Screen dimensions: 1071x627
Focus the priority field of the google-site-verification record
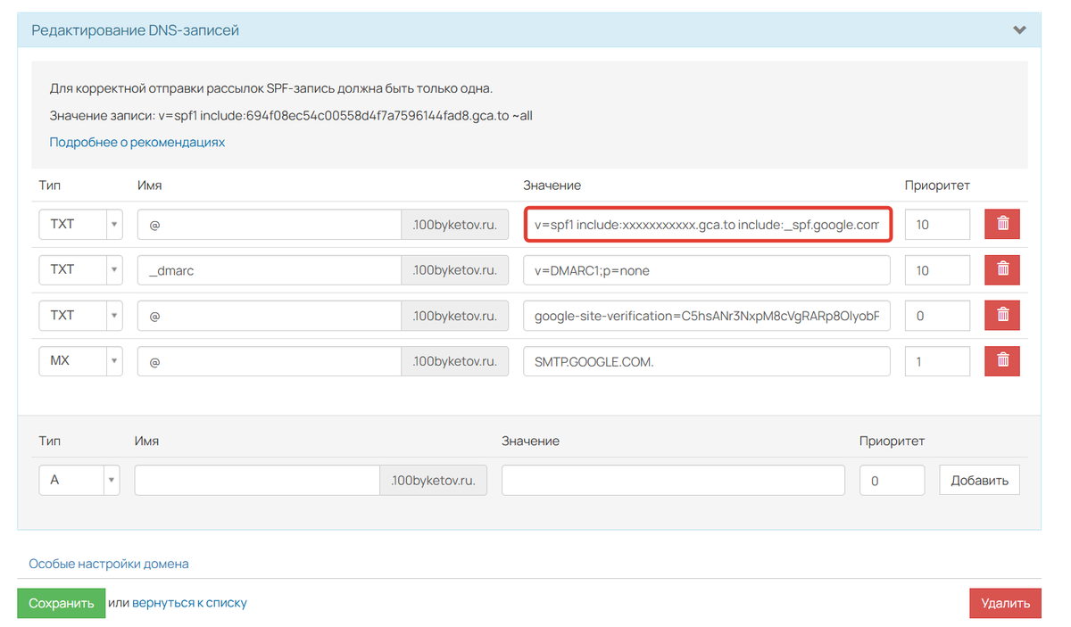pyautogui.click(x=937, y=315)
